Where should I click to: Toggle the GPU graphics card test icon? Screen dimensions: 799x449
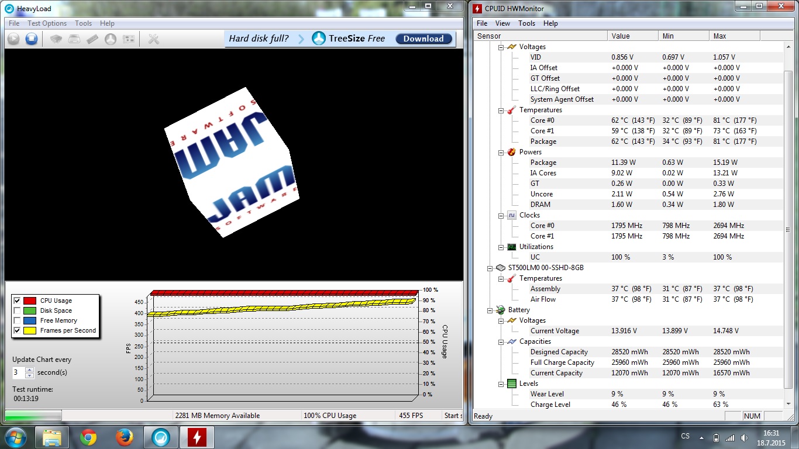coord(129,39)
